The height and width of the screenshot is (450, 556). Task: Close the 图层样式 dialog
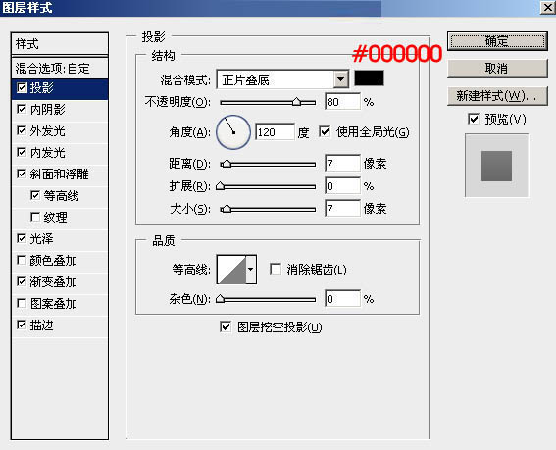547,8
